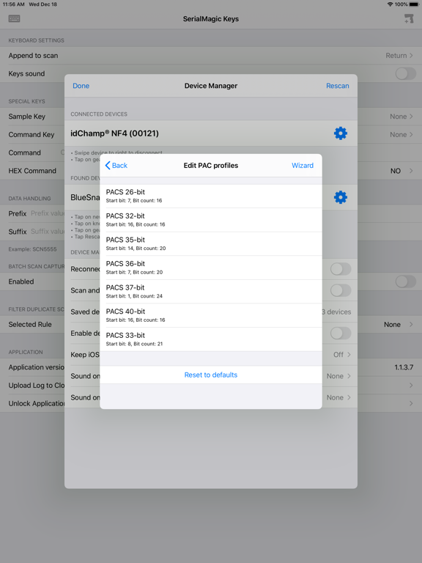Select the PACS 36-bit profile
Image resolution: width=422 pixels, height=563 pixels.
point(211,268)
